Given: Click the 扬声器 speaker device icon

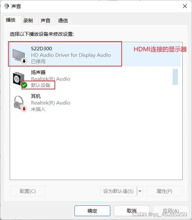Looking at the screenshot, I should click(18, 79).
